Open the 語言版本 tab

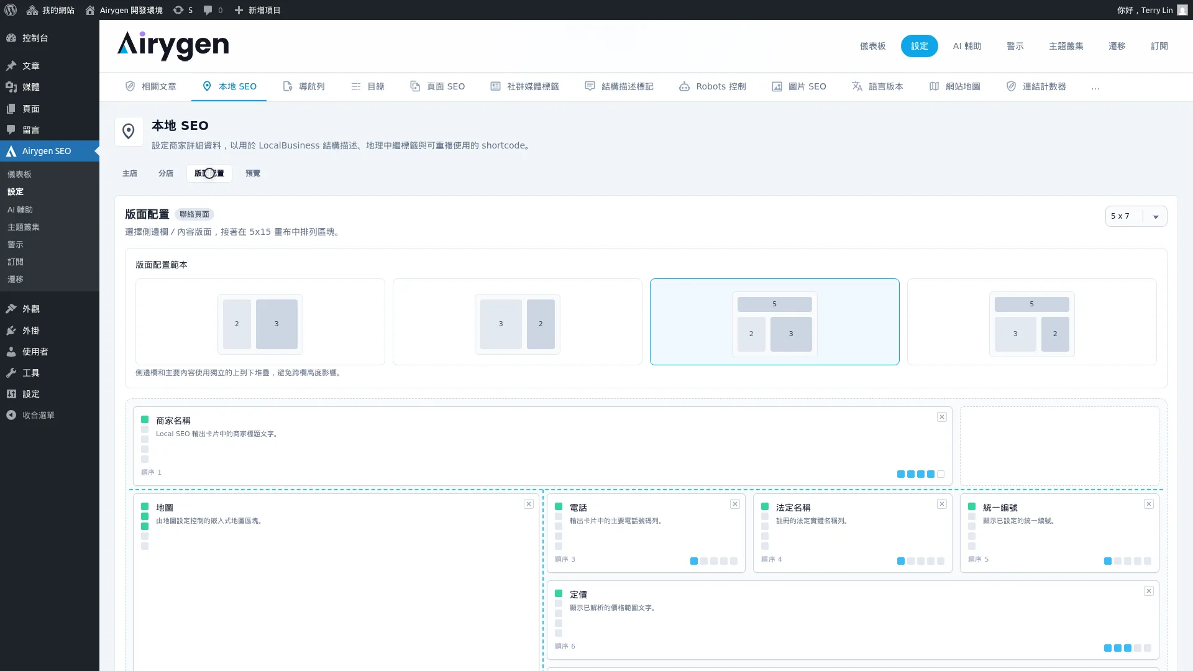click(x=877, y=86)
